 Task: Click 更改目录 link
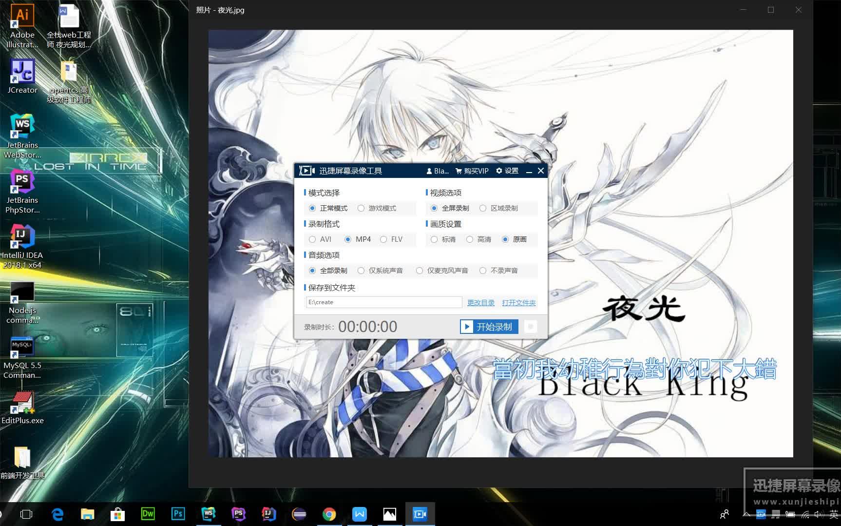[481, 303]
